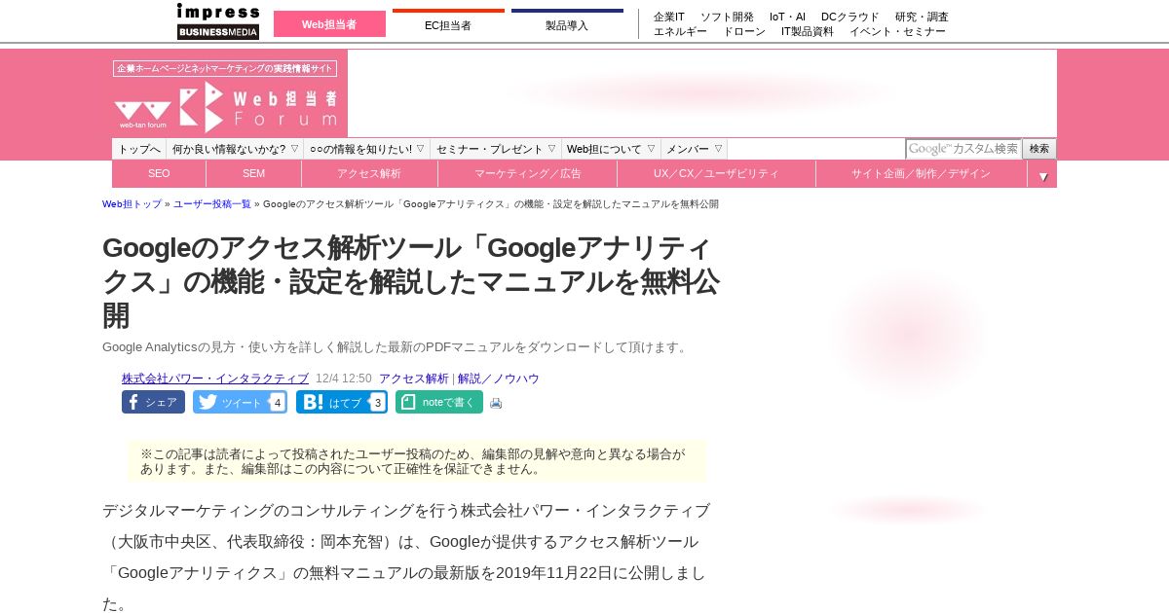Click the Impress Business Media logo
1169x613 pixels.
point(218,21)
